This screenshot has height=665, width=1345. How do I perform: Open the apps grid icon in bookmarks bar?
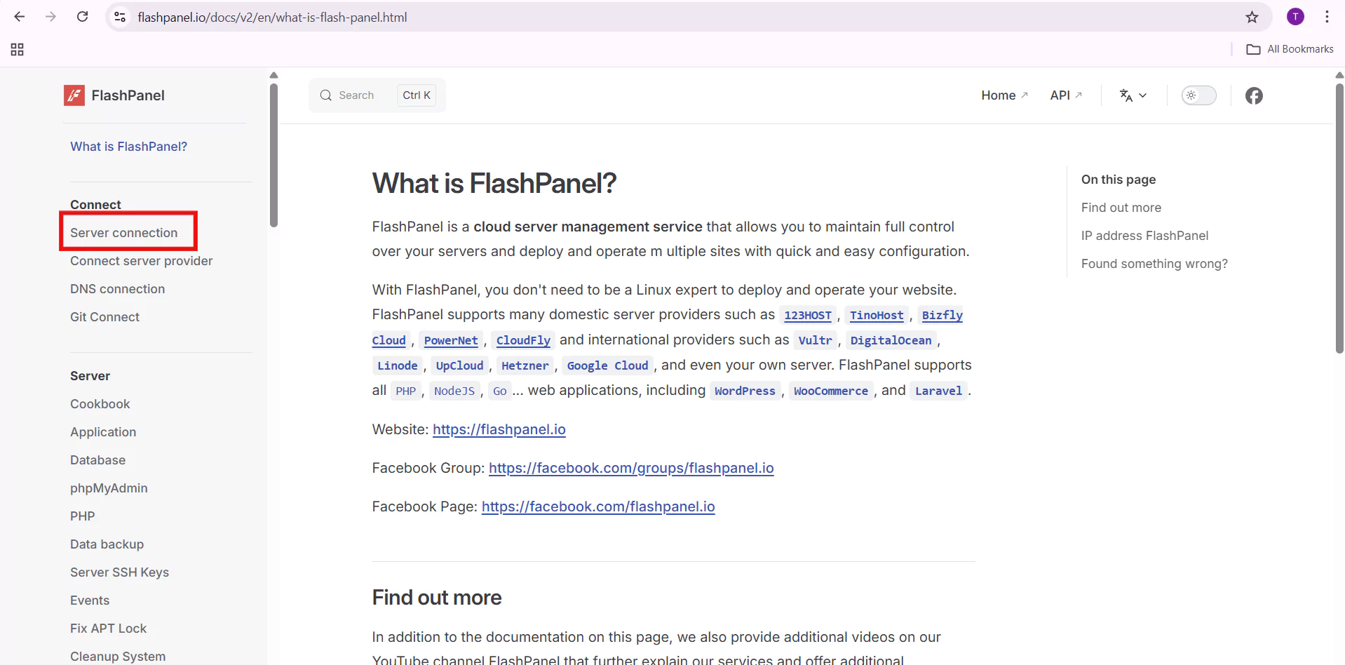(x=18, y=49)
